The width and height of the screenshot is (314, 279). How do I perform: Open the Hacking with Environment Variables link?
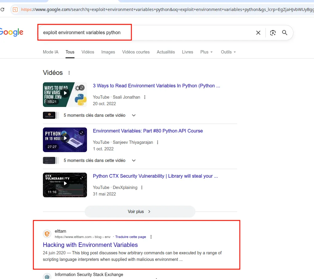pos(90,245)
